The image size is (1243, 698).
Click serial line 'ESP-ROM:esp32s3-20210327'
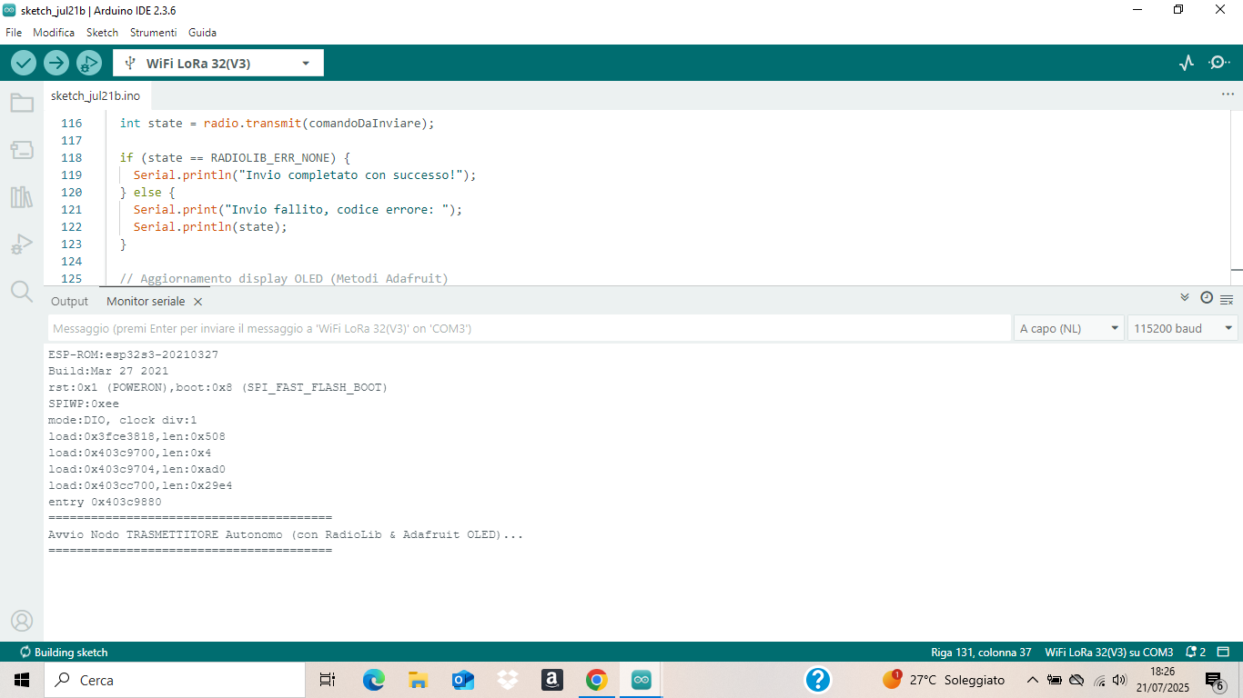133,354
